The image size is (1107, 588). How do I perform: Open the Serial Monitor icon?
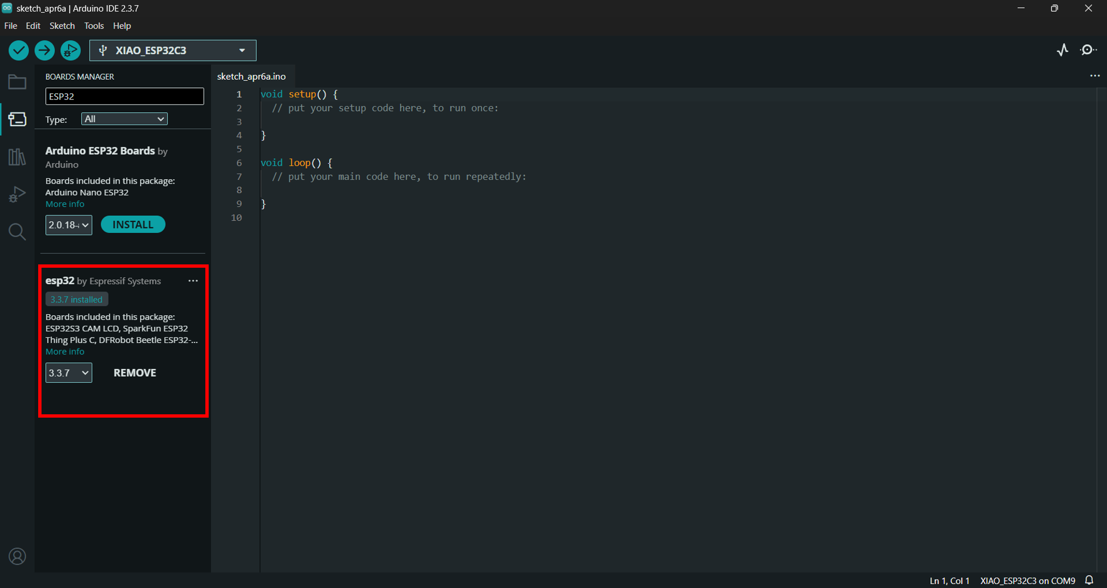(1088, 50)
